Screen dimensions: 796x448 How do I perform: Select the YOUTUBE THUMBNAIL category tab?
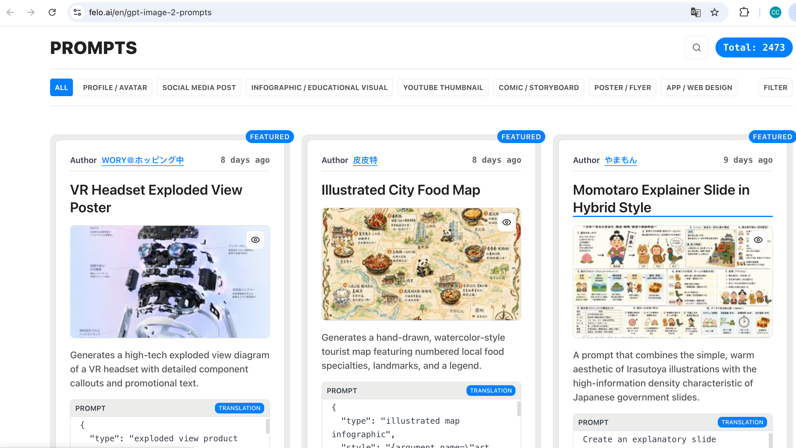pyautogui.click(x=443, y=88)
